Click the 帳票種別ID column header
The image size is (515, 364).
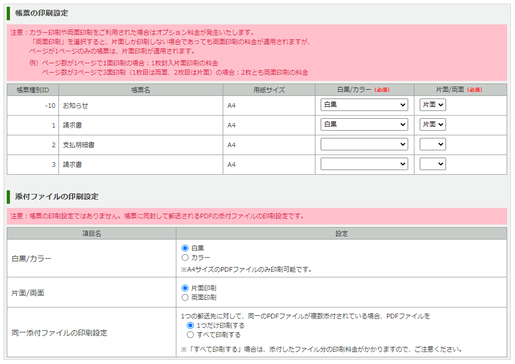[33, 90]
